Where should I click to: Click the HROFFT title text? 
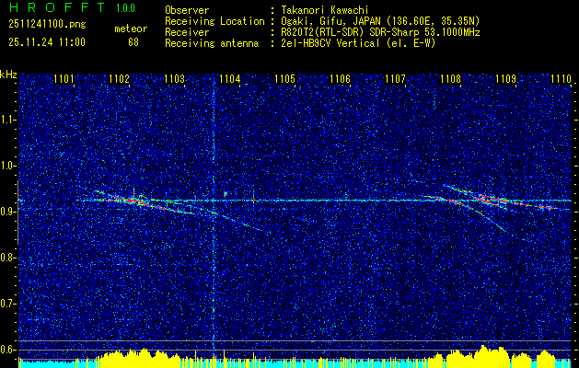[x=57, y=7]
